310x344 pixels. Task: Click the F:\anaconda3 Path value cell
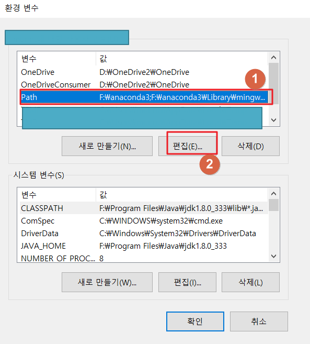point(182,97)
